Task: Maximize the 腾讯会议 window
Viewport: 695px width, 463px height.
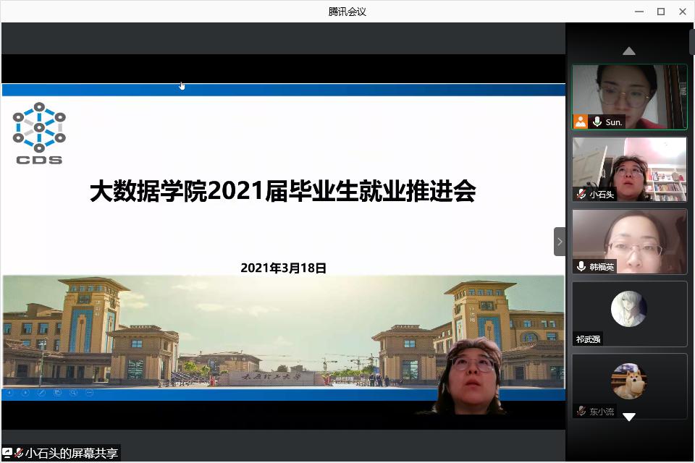Action: [661, 11]
